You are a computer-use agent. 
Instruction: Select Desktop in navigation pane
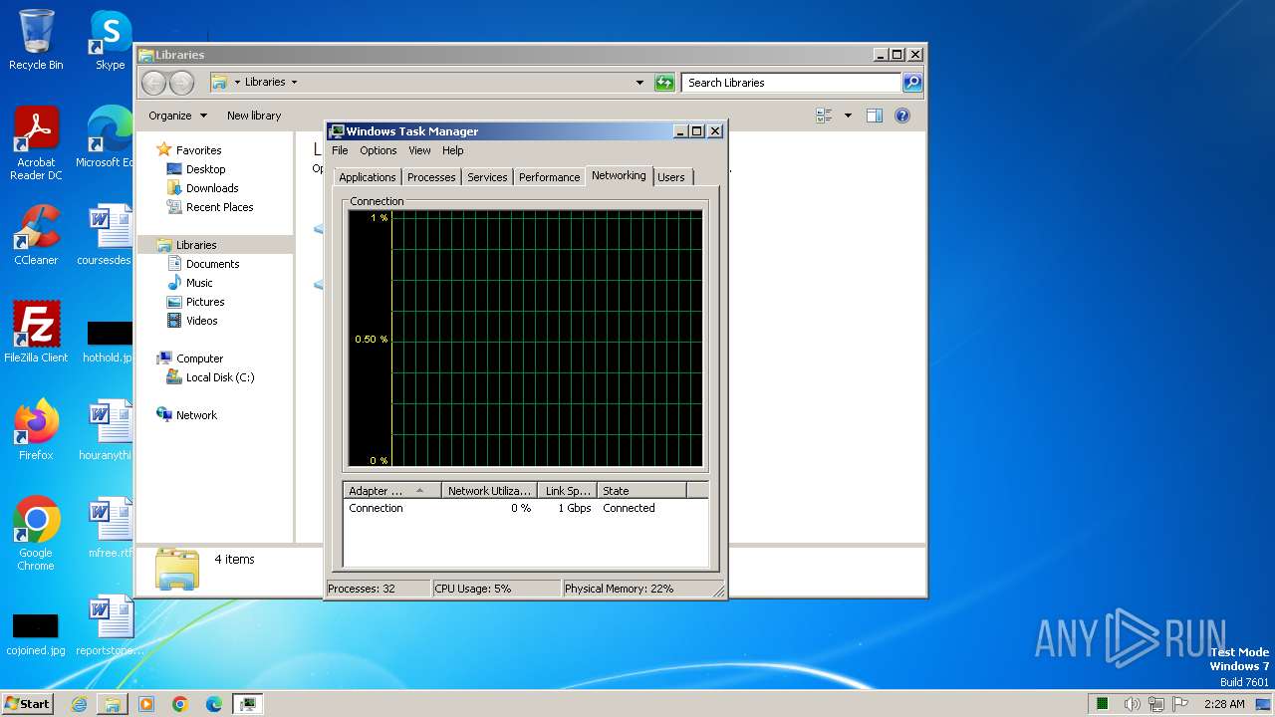205,169
